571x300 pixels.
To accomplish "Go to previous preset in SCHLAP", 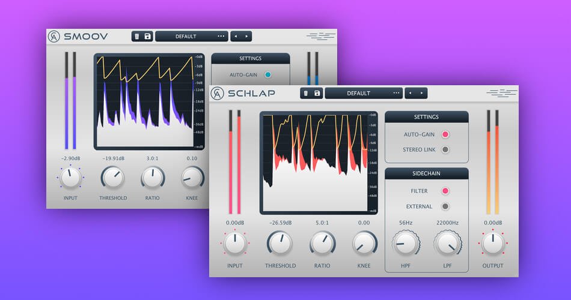I will 411,93.
